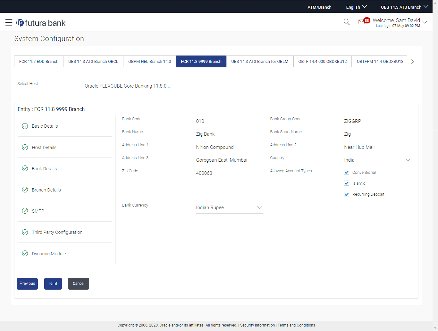Screen dimensions: 438x331
Task: Toggle the Recurring Deposit checkbox
Action: (x=347, y=194)
